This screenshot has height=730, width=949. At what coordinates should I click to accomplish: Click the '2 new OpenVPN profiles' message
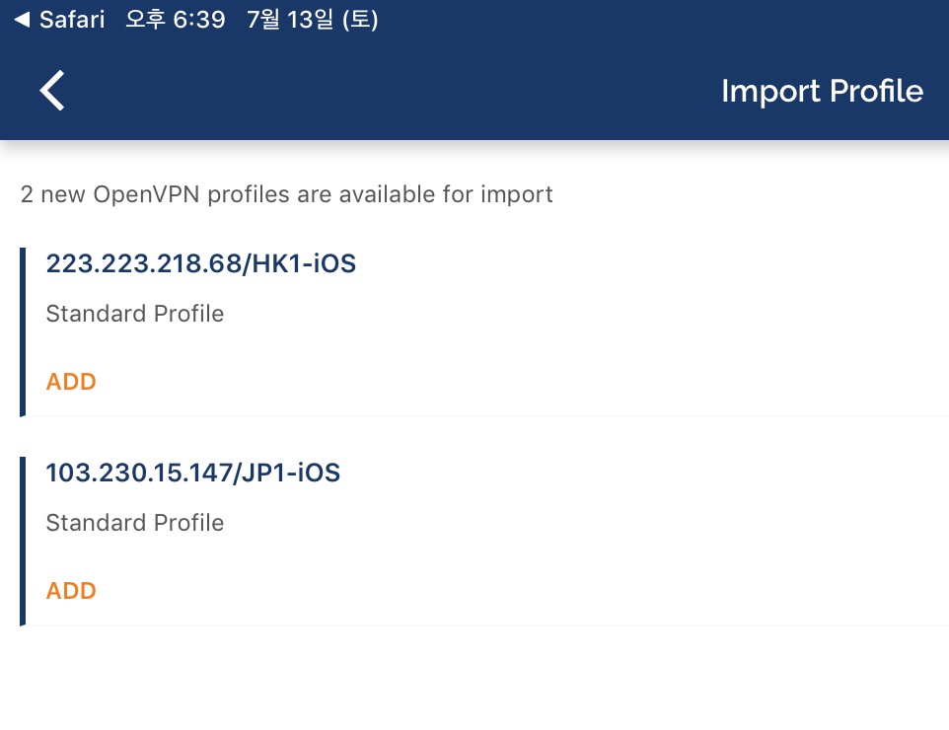click(x=286, y=194)
